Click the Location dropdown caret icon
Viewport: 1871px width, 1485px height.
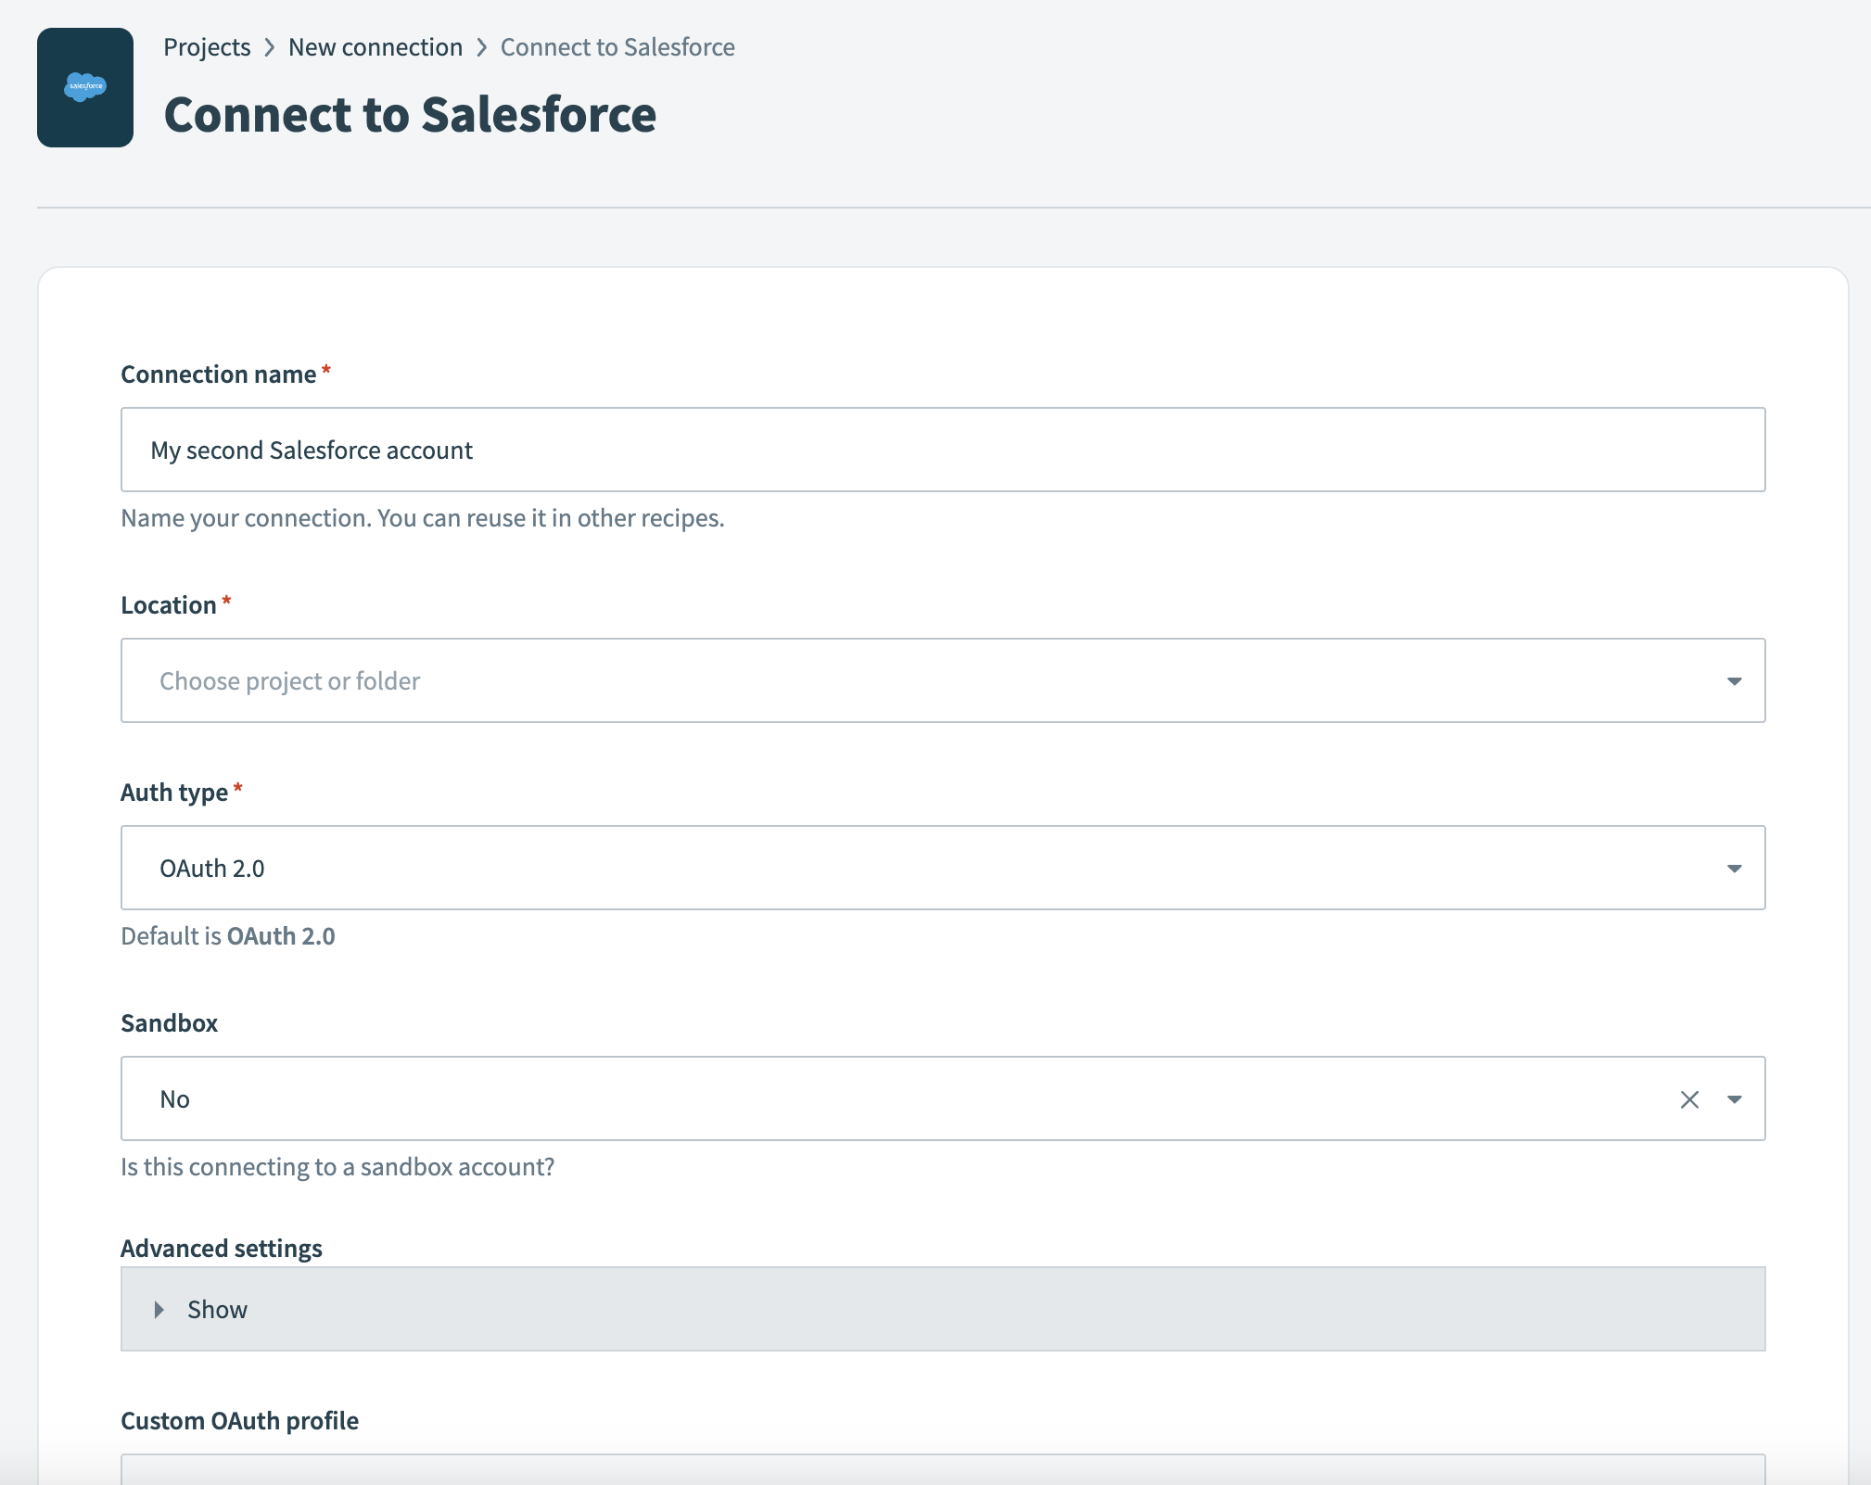[1736, 681]
